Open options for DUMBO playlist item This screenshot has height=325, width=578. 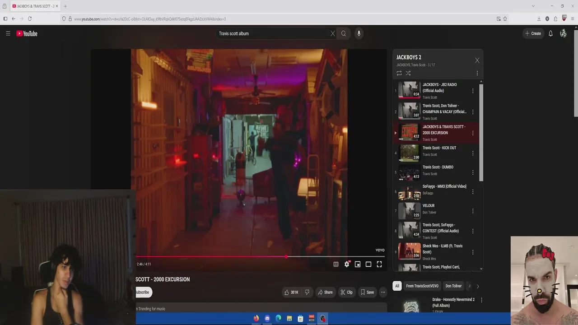(x=473, y=172)
